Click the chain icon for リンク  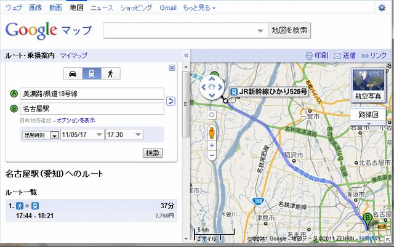pos(365,56)
